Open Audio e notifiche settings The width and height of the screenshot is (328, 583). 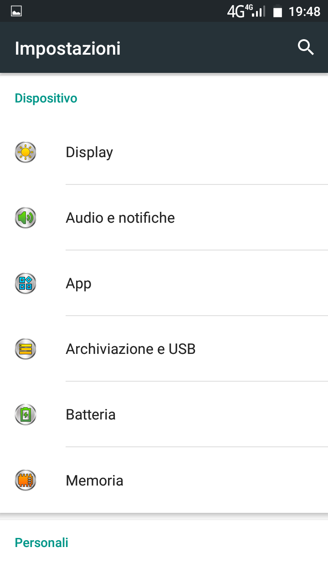pyautogui.click(x=120, y=218)
